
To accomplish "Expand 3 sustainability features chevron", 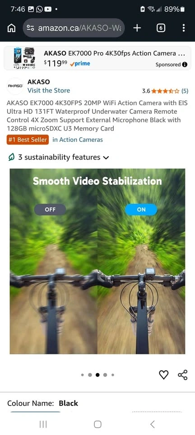I will [x=106, y=158].
